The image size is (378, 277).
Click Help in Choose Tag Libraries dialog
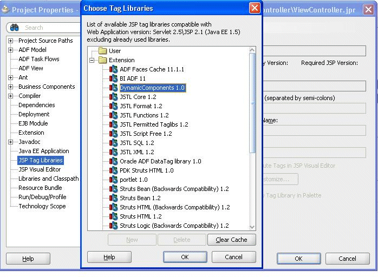pos(109,257)
